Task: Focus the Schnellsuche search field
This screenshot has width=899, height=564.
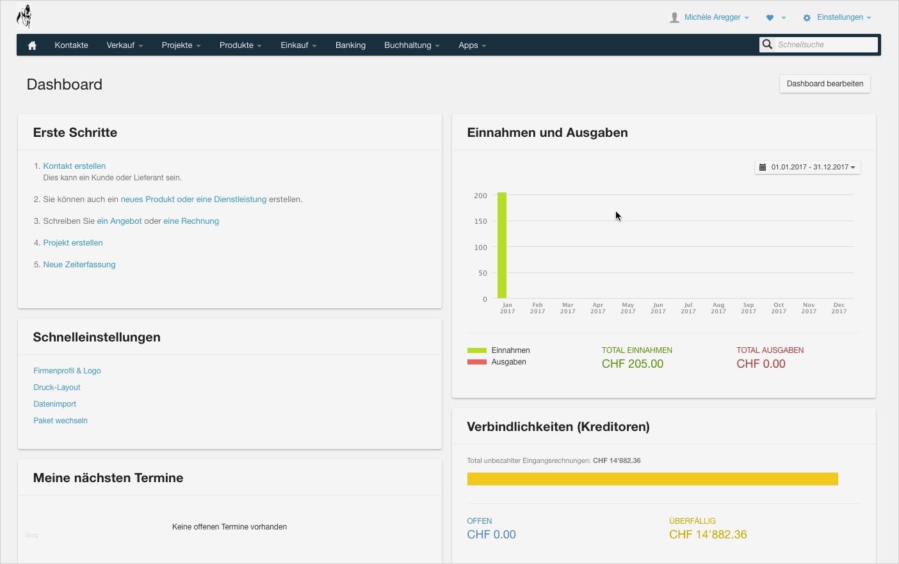Action: click(x=825, y=45)
